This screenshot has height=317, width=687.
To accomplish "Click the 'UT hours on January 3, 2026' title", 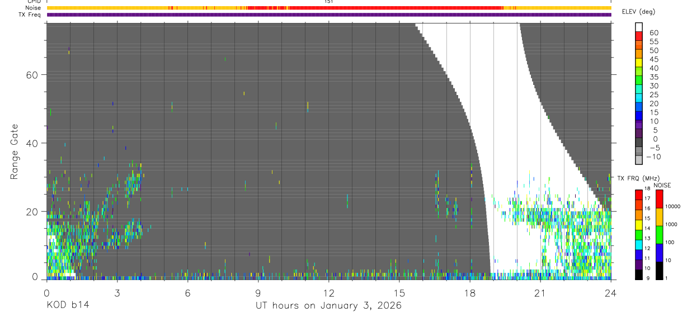I will click(328, 306).
